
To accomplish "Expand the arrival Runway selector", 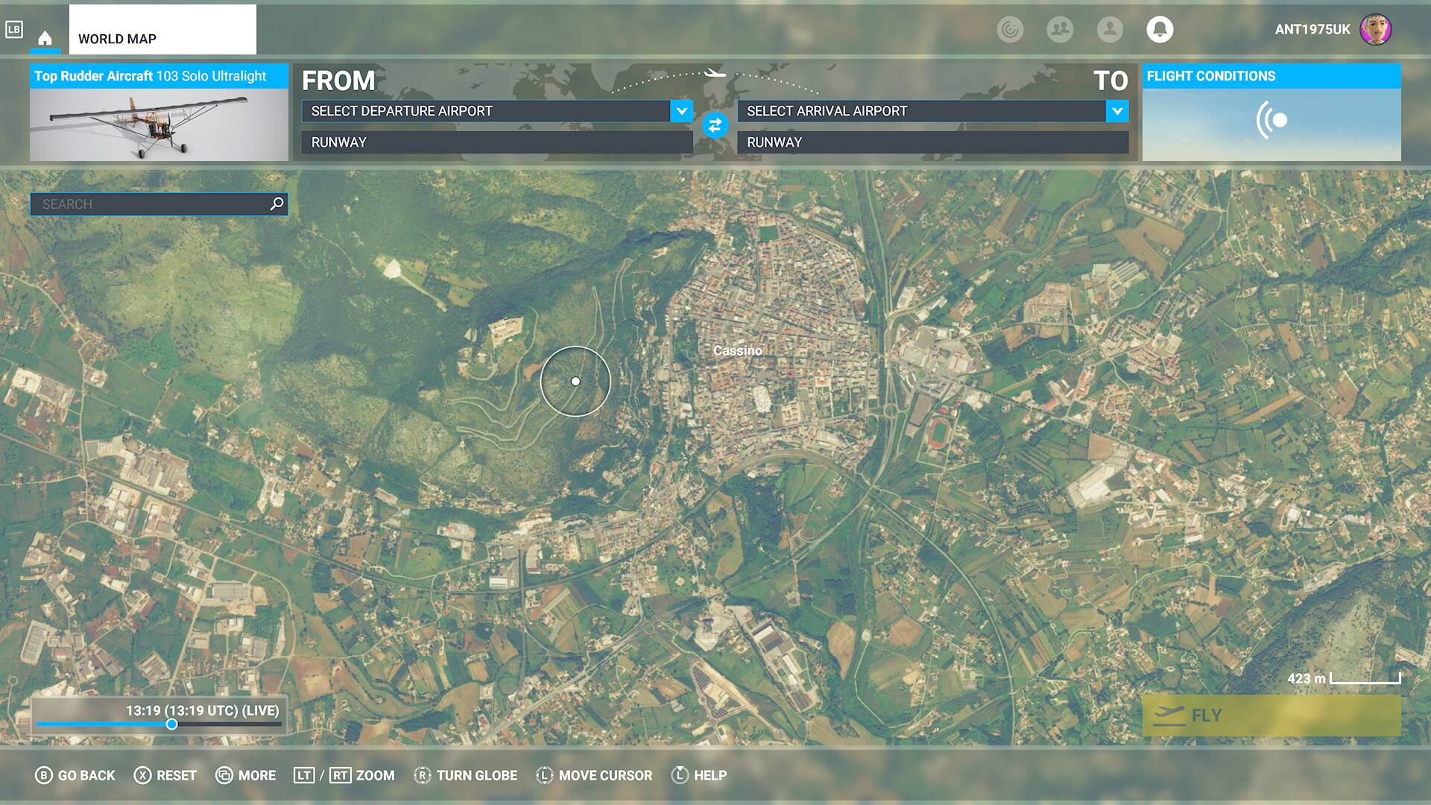I will [x=930, y=142].
